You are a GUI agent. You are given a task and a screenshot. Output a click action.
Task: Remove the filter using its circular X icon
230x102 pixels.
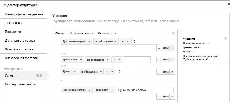pyautogui.click(x=173, y=33)
